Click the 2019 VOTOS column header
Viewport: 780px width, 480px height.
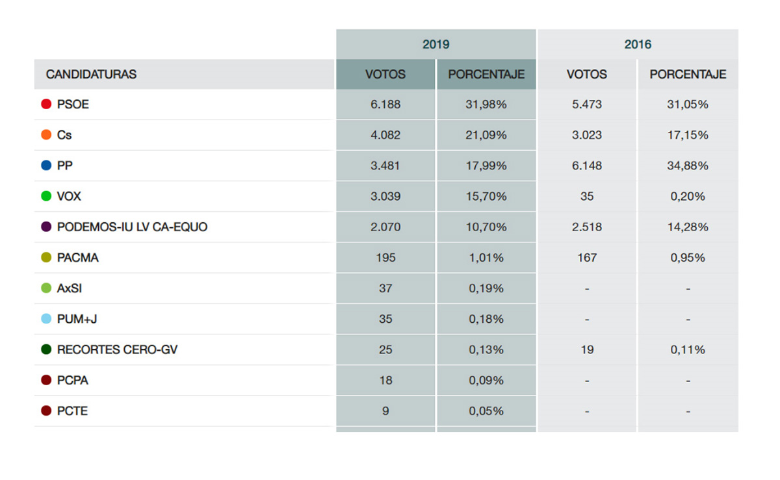(x=385, y=74)
